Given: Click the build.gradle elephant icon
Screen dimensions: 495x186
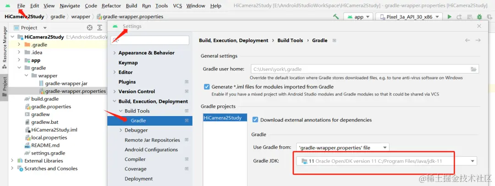Looking at the screenshot, I should pos(27,99).
